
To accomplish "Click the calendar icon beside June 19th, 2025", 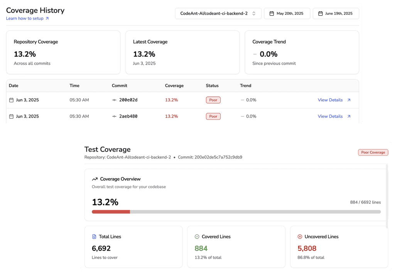I will click(x=320, y=13).
